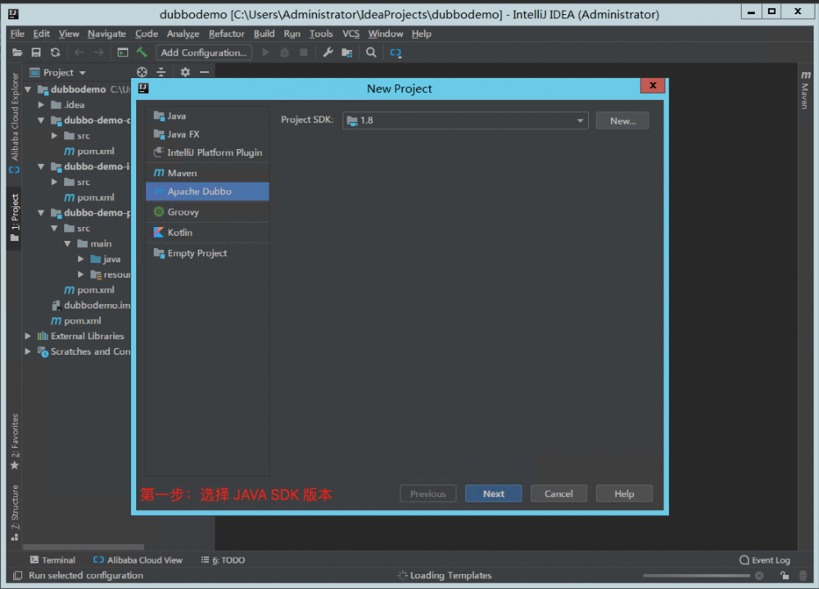Click the Help button in New Project
Image resolution: width=819 pixels, height=589 pixels.
[623, 493]
